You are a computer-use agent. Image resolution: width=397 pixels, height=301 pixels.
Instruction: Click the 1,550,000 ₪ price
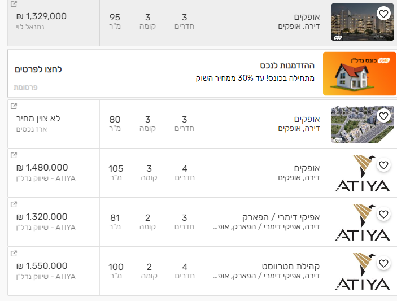[42, 266]
